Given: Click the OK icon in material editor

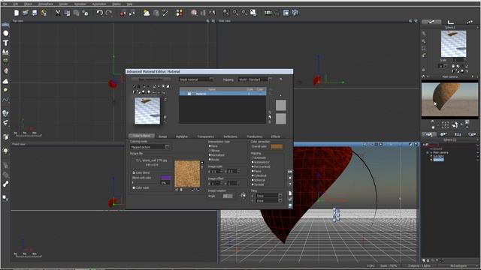Looking at the screenshot, I should [290, 172].
